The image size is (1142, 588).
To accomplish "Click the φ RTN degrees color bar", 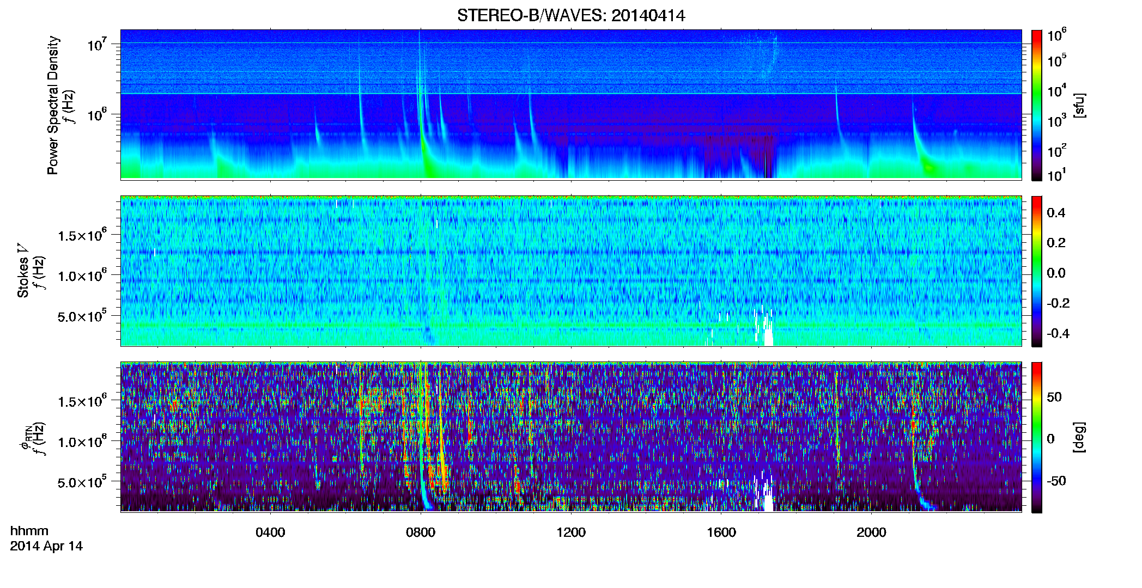I will pyautogui.click(x=1037, y=437).
